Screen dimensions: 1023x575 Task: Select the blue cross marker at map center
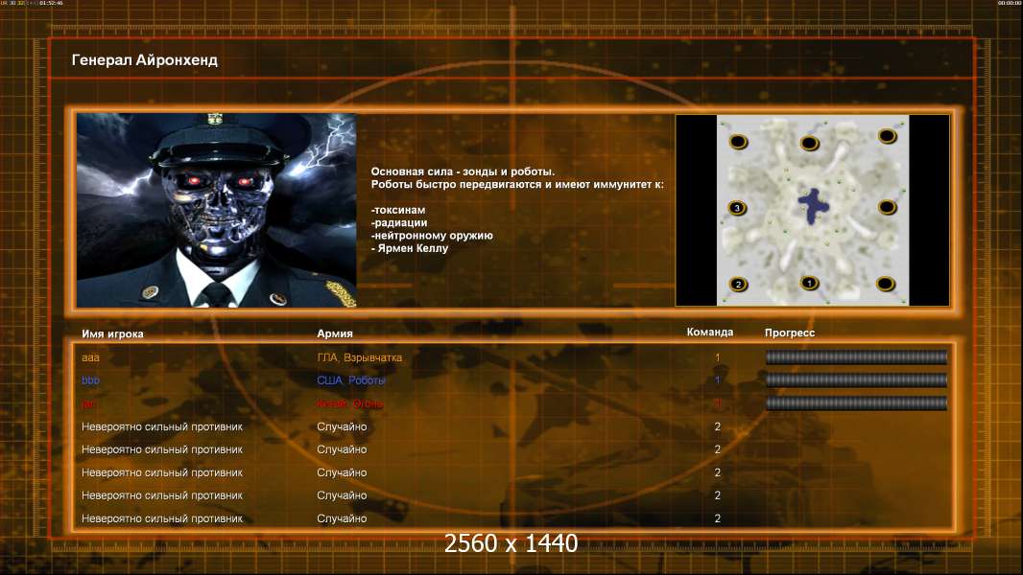813,206
